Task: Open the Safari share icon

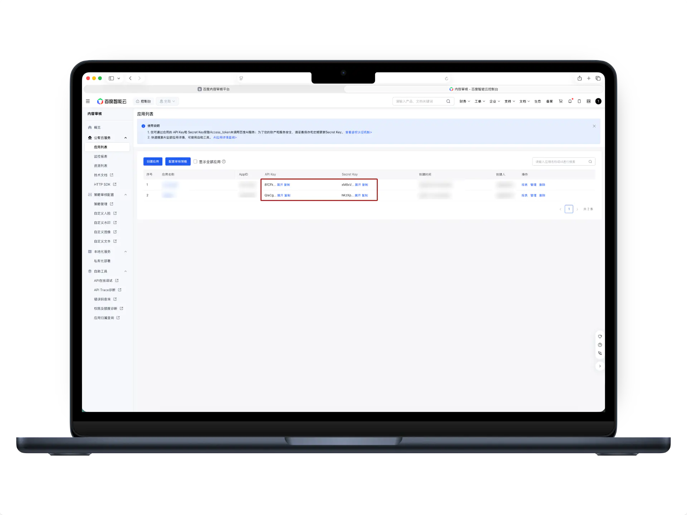Action: pyautogui.click(x=579, y=78)
